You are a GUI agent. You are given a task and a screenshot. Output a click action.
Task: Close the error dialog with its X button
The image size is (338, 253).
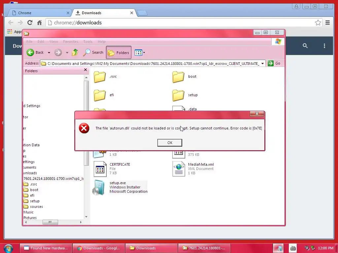click(x=257, y=114)
